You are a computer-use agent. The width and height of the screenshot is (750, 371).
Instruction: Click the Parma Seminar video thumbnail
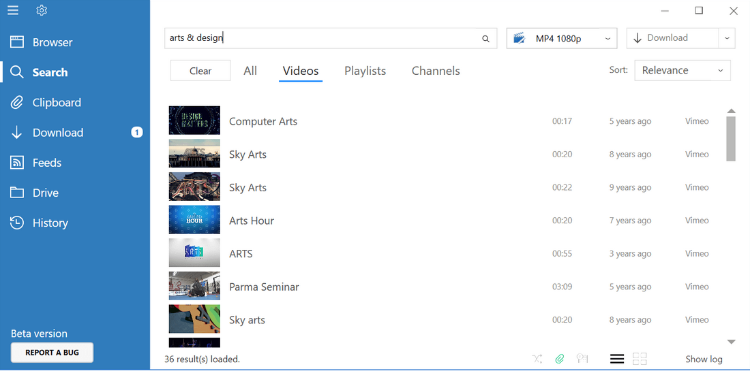[195, 286]
